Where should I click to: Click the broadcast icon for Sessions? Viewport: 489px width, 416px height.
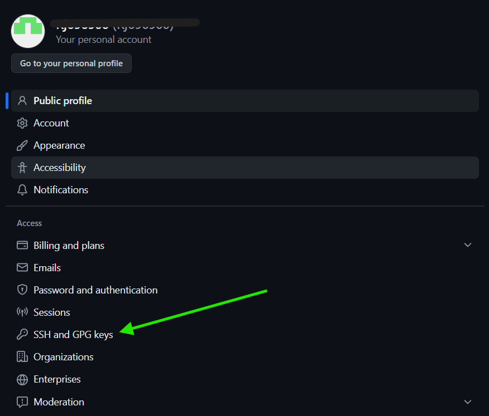(x=22, y=312)
